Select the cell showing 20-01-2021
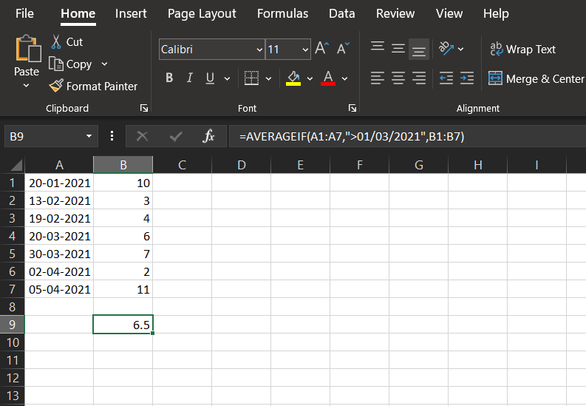This screenshot has height=406, width=586. (x=59, y=183)
